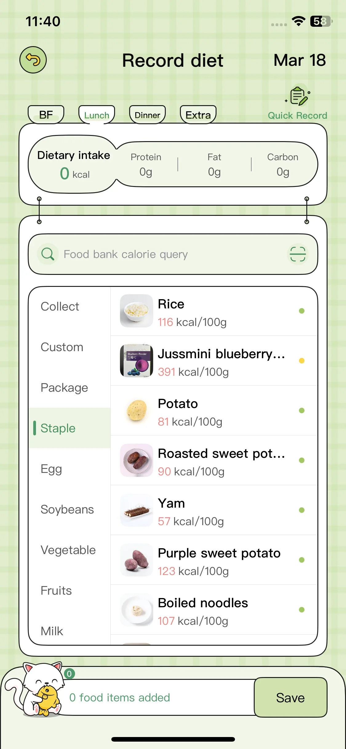Tap the magnifier search icon
Viewport: 346px width, 749px height.
[x=48, y=254]
